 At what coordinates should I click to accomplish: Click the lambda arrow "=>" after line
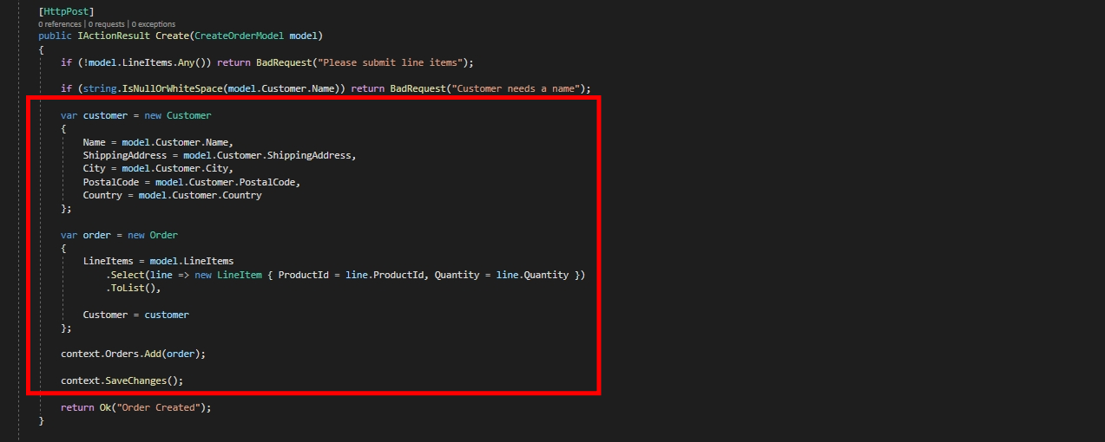coord(183,275)
